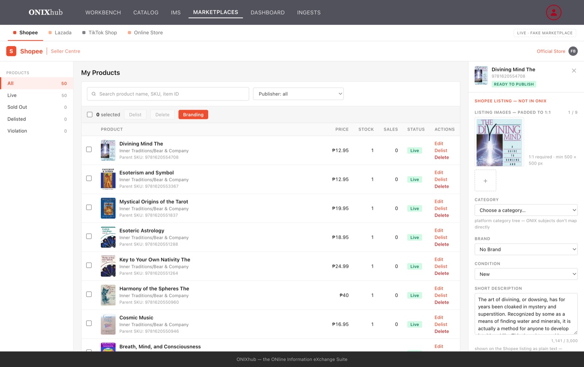Image resolution: width=584 pixels, height=367 pixels.
Task: Open the user account avatar icon
Action: point(553,12)
